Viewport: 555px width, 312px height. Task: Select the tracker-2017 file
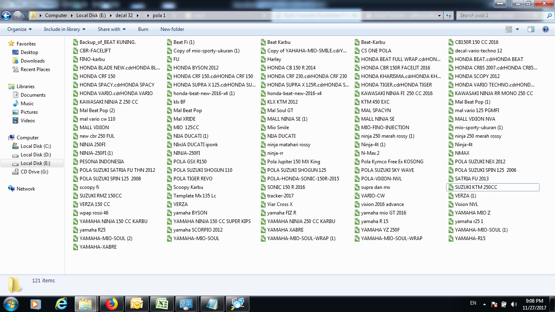(x=277, y=196)
